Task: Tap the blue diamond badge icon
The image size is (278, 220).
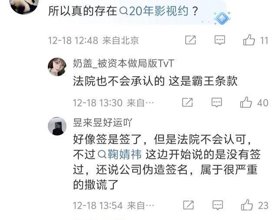Action: [222, 18]
